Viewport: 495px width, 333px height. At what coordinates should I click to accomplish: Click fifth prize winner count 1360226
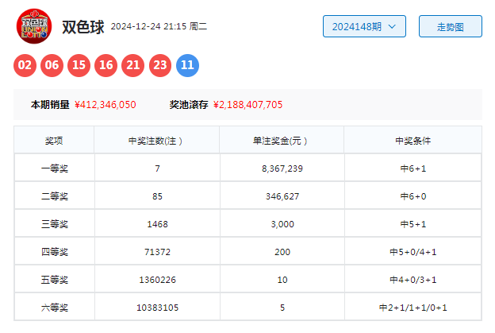click(157, 280)
